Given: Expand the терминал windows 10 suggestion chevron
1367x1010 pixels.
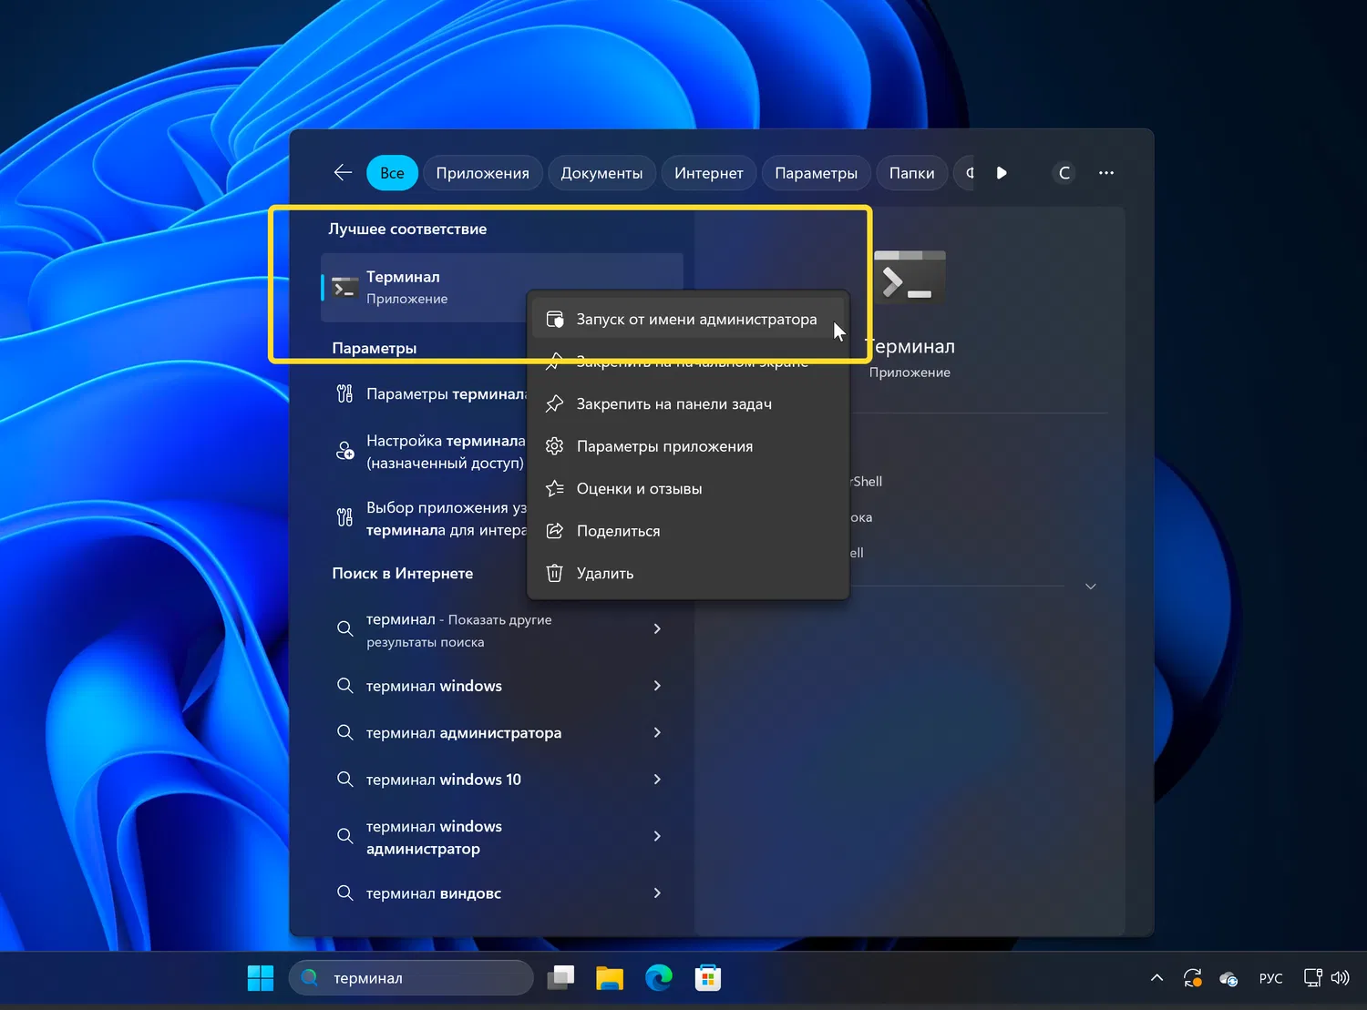Looking at the screenshot, I should pos(657,780).
